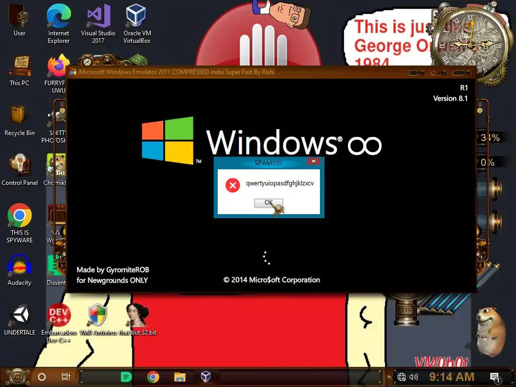This screenshot has width=516, height=387.
Task: Open the FURRYF UWU Firefox icon
Action: click(56, 73)
